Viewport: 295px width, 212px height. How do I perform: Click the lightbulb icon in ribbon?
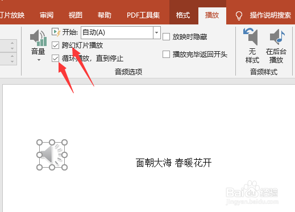[x=239, y=15]
